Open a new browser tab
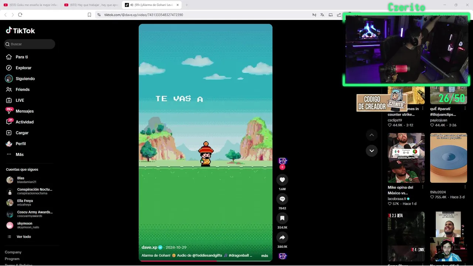Viewport: 473px width, 266px height. pyautogui.click(x=187, y=5)
